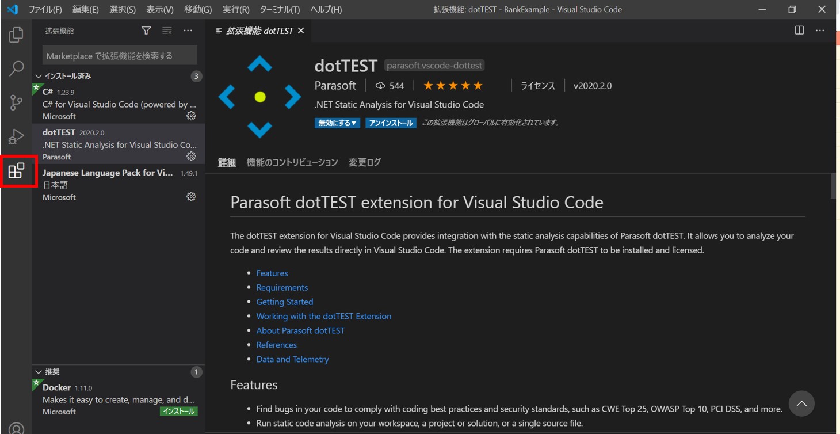
Task: Open the Search view in activity bar
Action: tap(16, 68)
